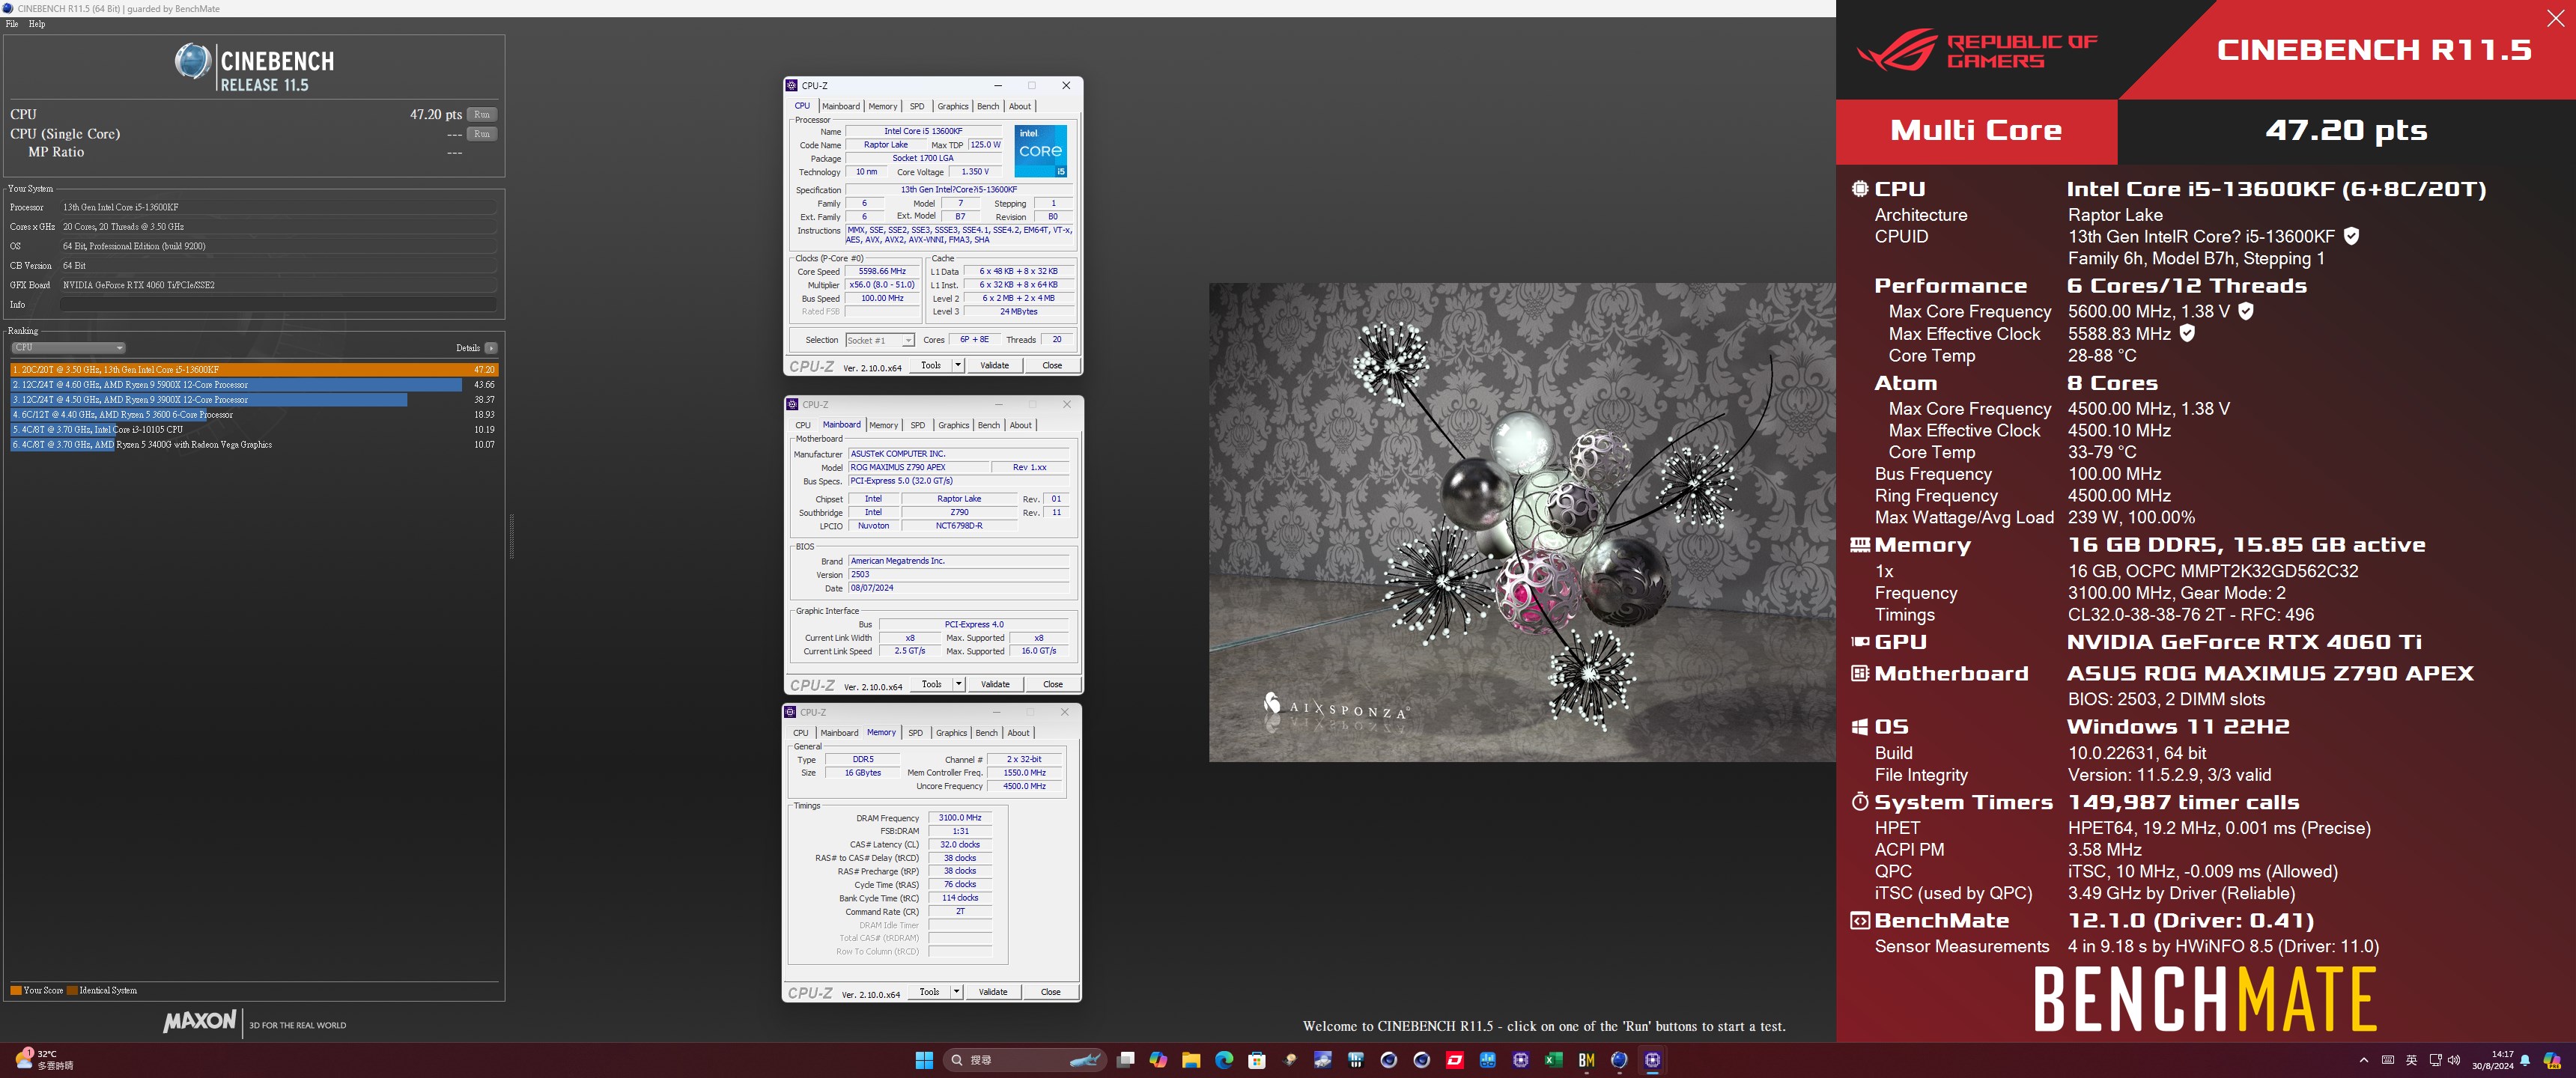Switch to Bench tab in top CPU-Z window
The width and height of the screenshot is (2576, 1078).
[x=987, y=106]
